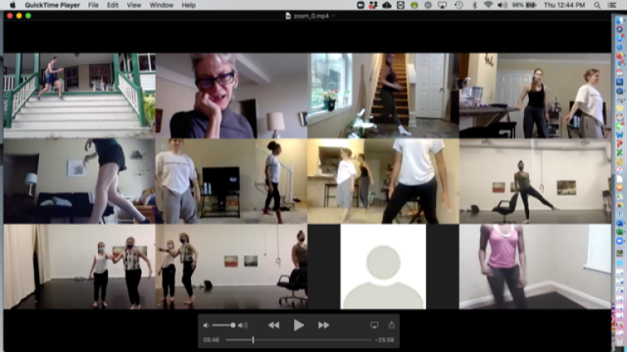Click the rewind double-arrow icon
This screenshot has height=352, width=627.
point(273,325)
